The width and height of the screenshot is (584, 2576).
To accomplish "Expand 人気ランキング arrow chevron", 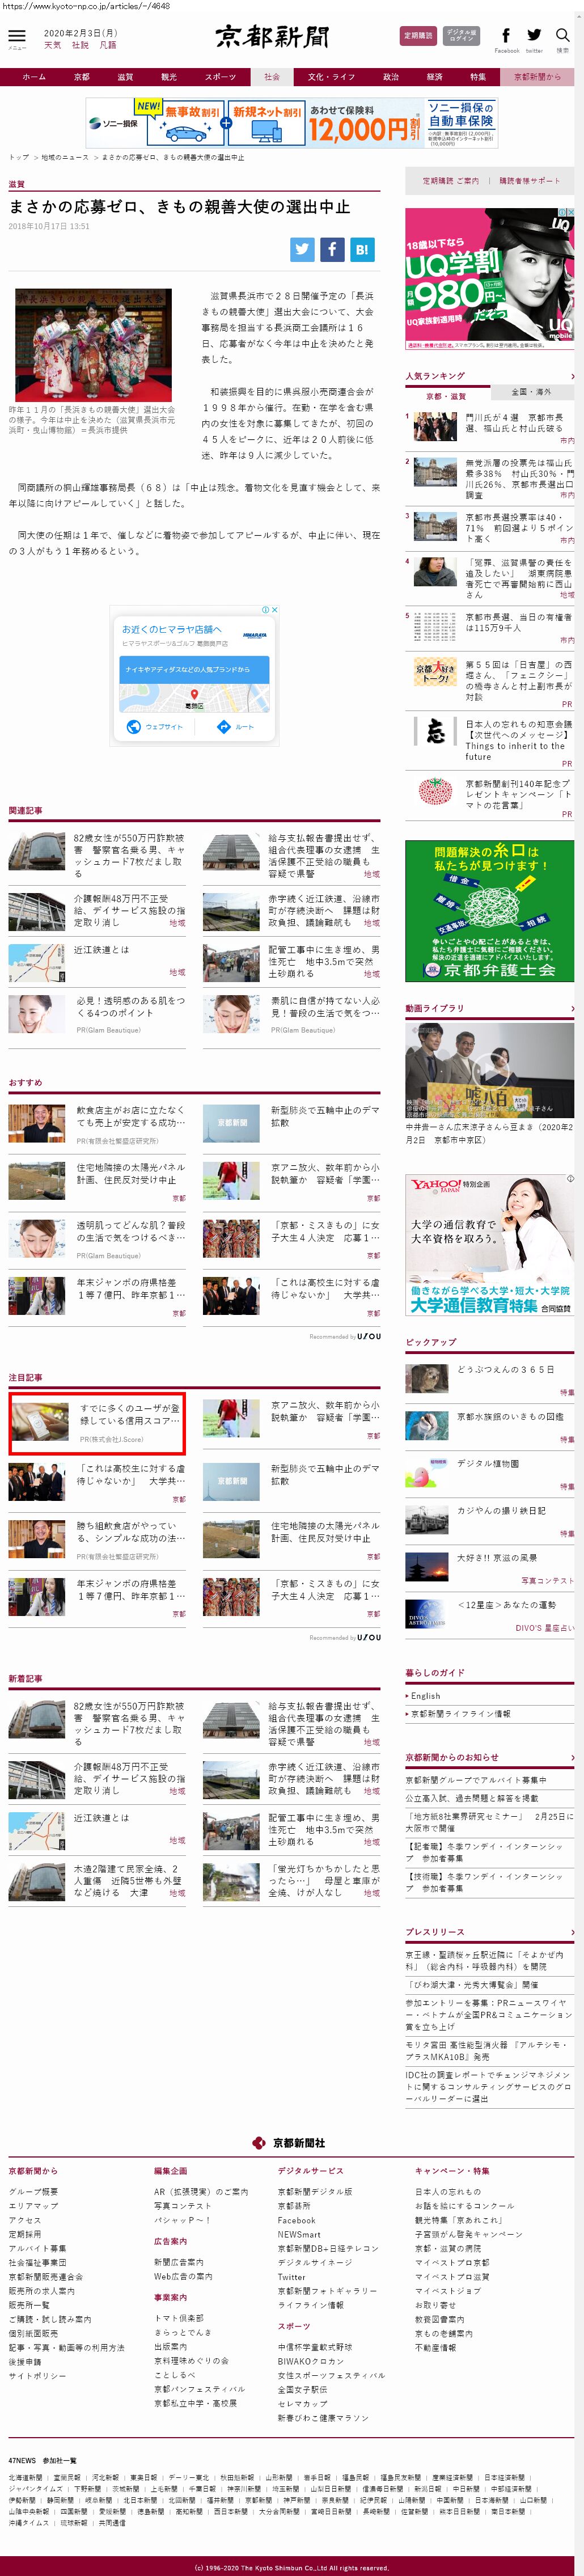I will pos(572,376).
